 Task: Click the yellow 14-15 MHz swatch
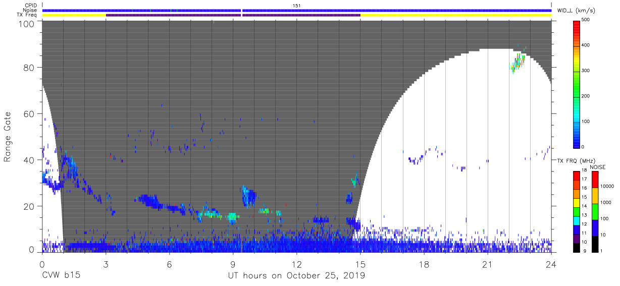coord(577,202)
